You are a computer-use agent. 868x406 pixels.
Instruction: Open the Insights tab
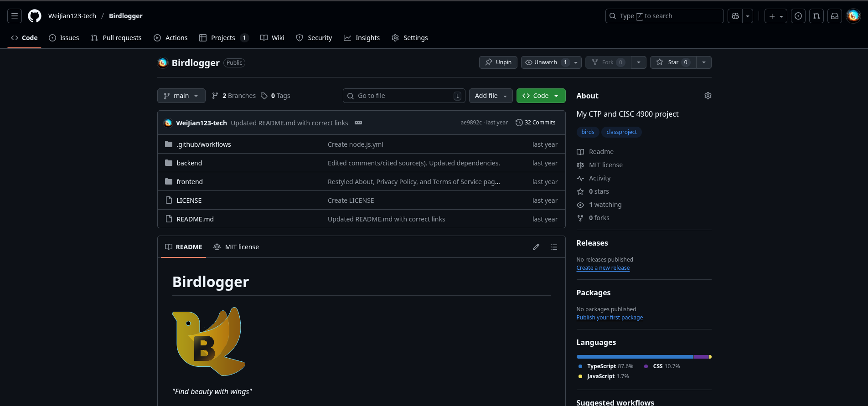[362, 38]
